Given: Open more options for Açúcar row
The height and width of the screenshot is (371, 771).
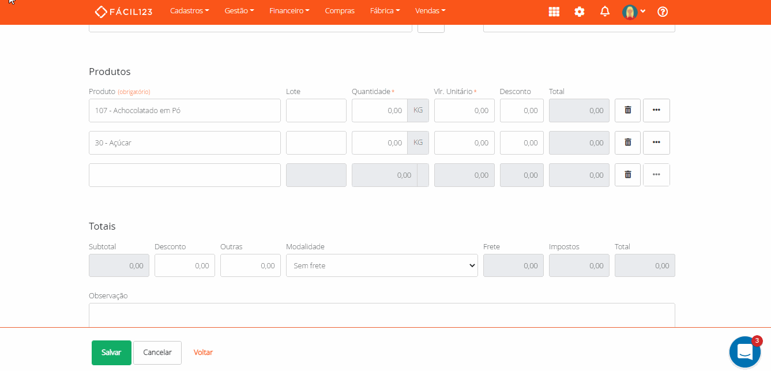Looking at the screenshot, I should click(656, 143).
